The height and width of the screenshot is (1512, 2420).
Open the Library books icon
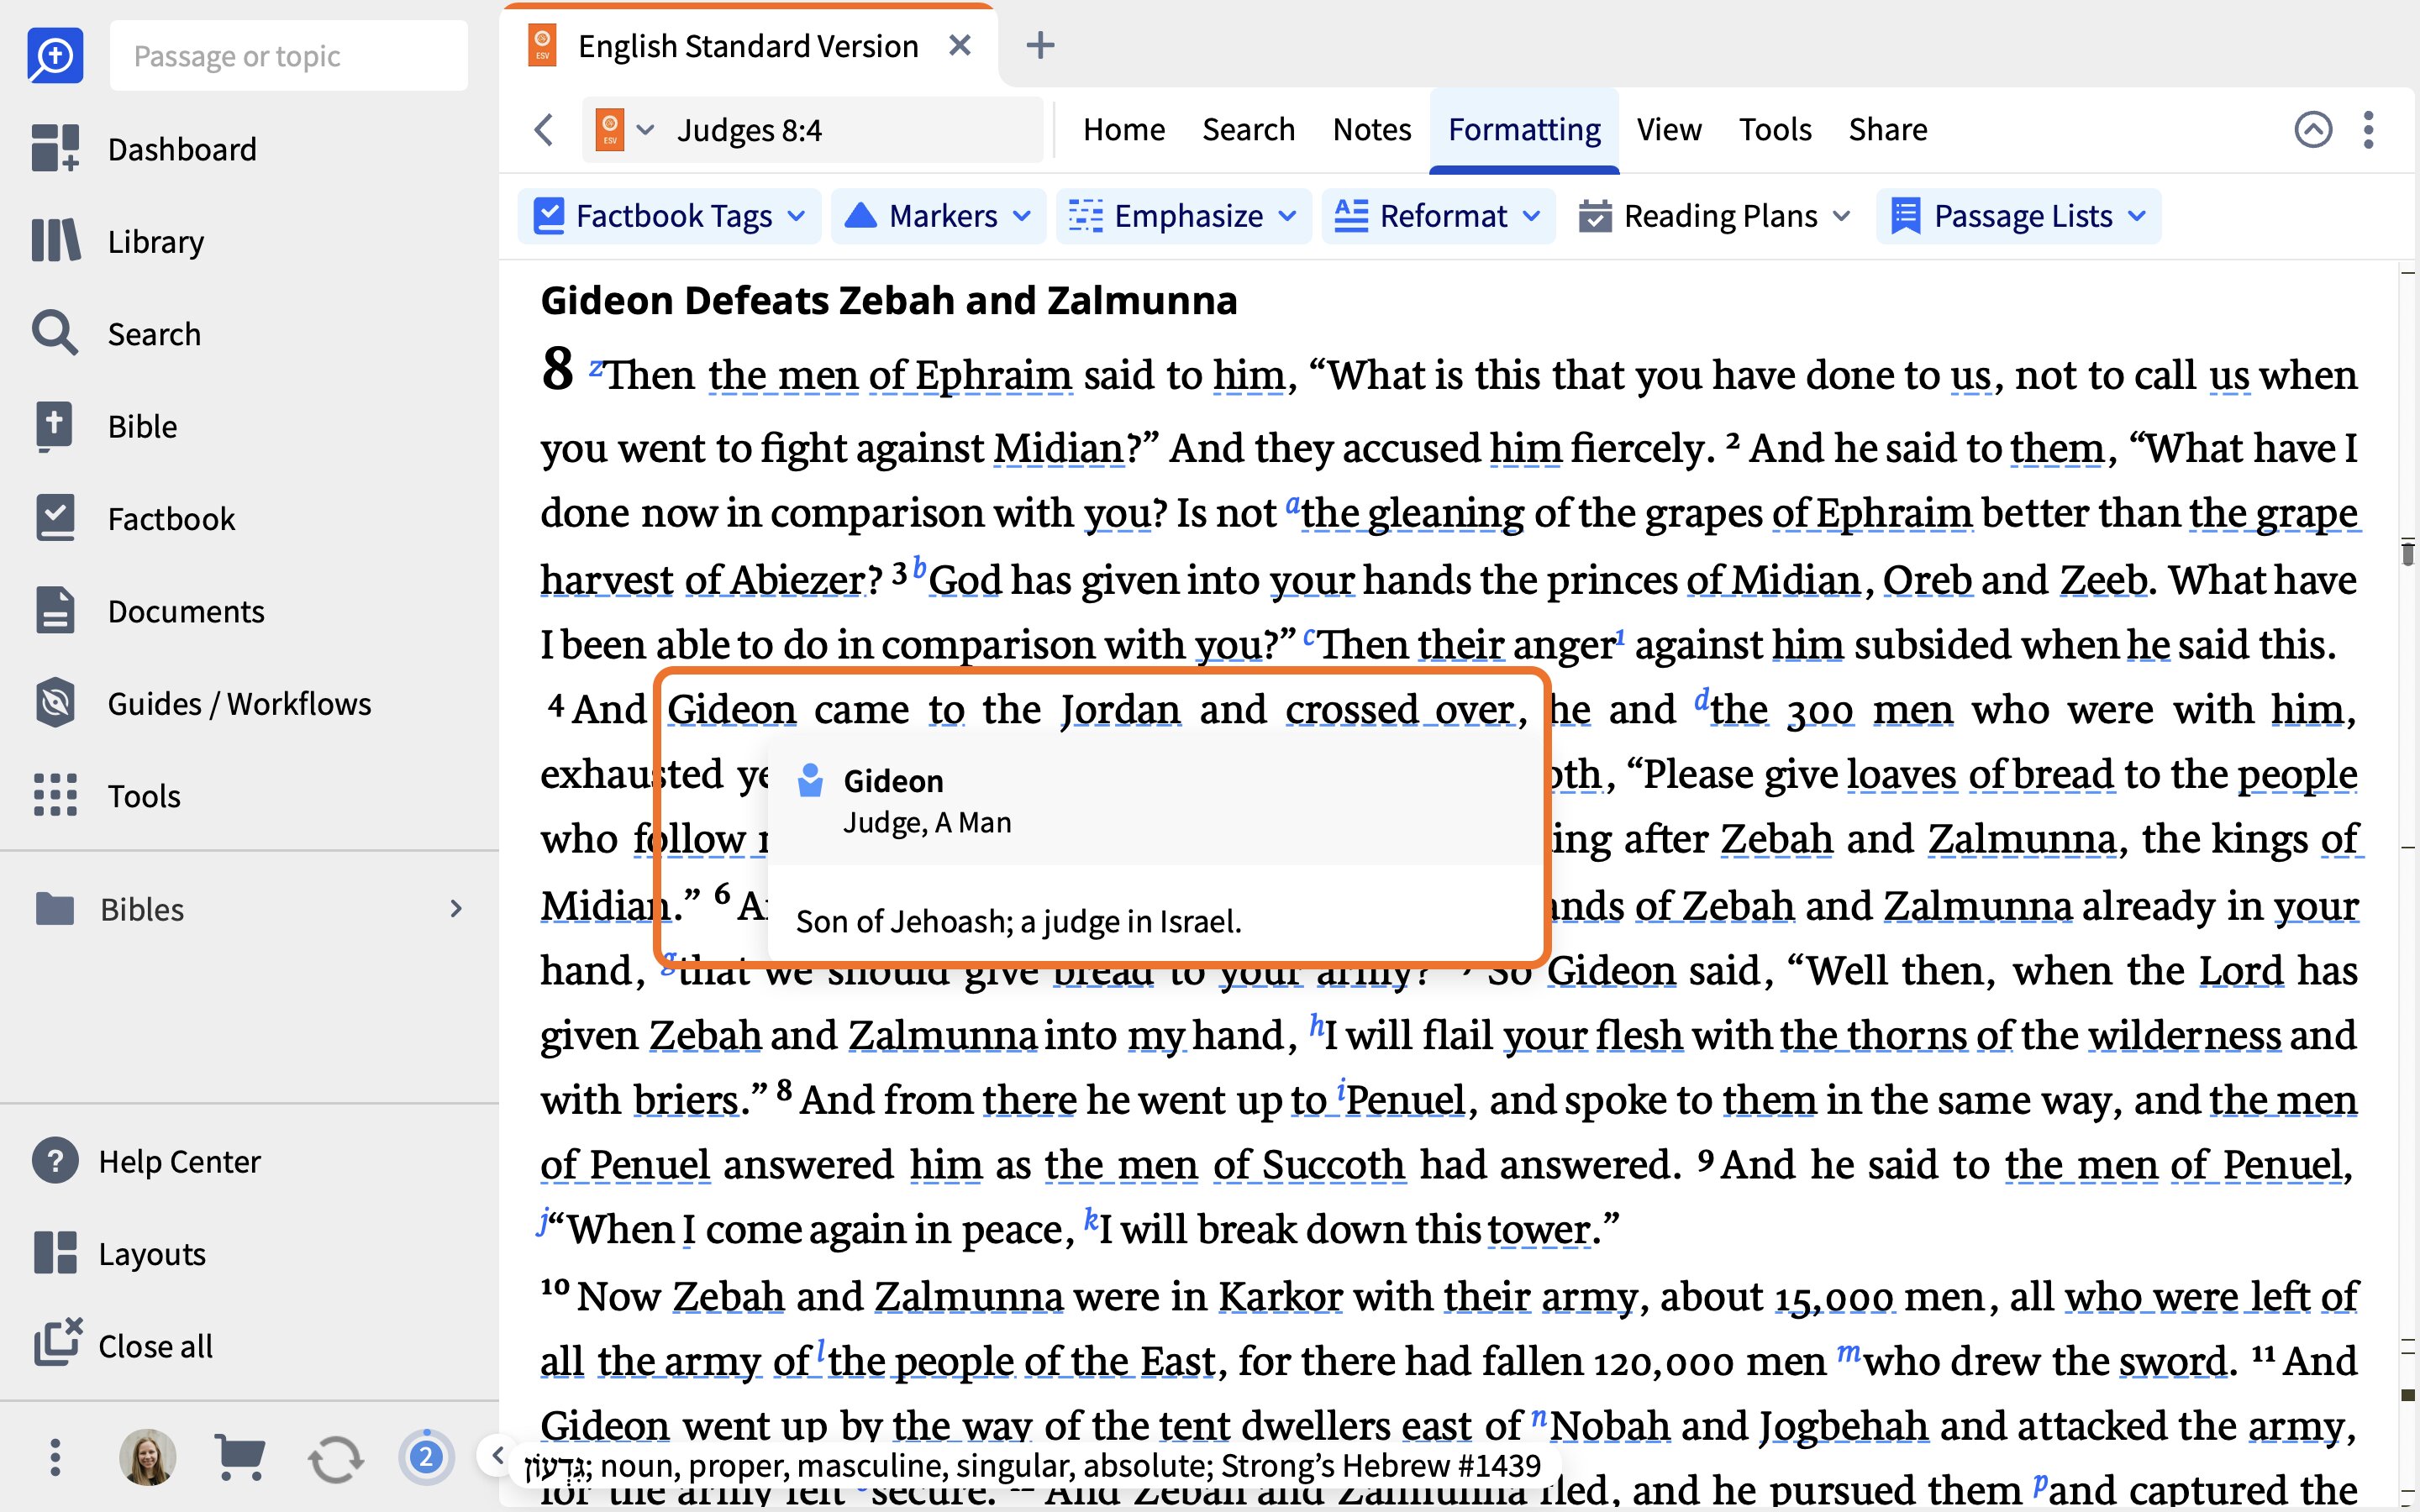pyautogui.click(x=55, y=241)
